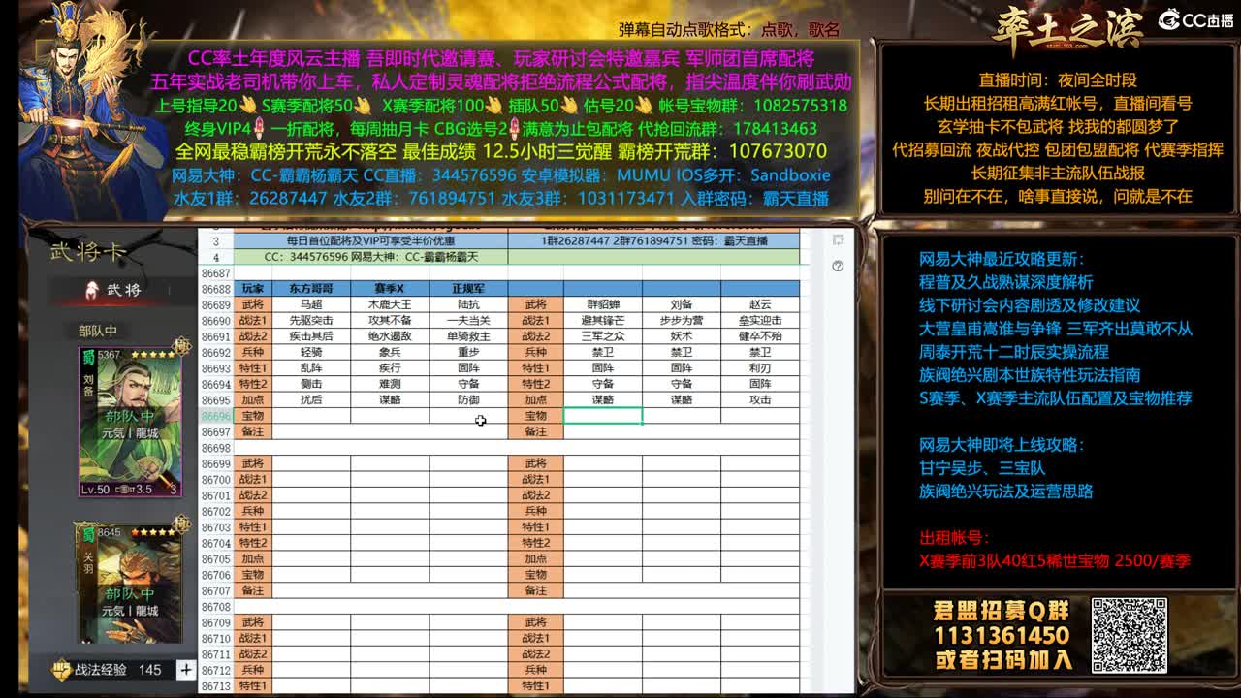Select cell 健卒不殆
1241x698 pixels.
tap(760, 336)
